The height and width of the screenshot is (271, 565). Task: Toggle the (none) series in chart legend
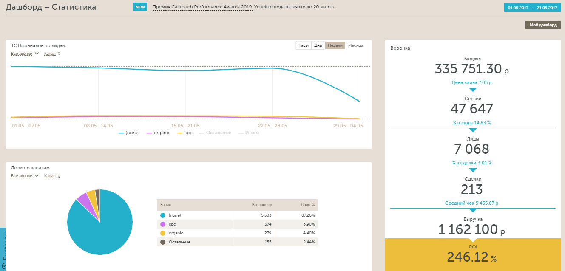click(x=129, y=133)
